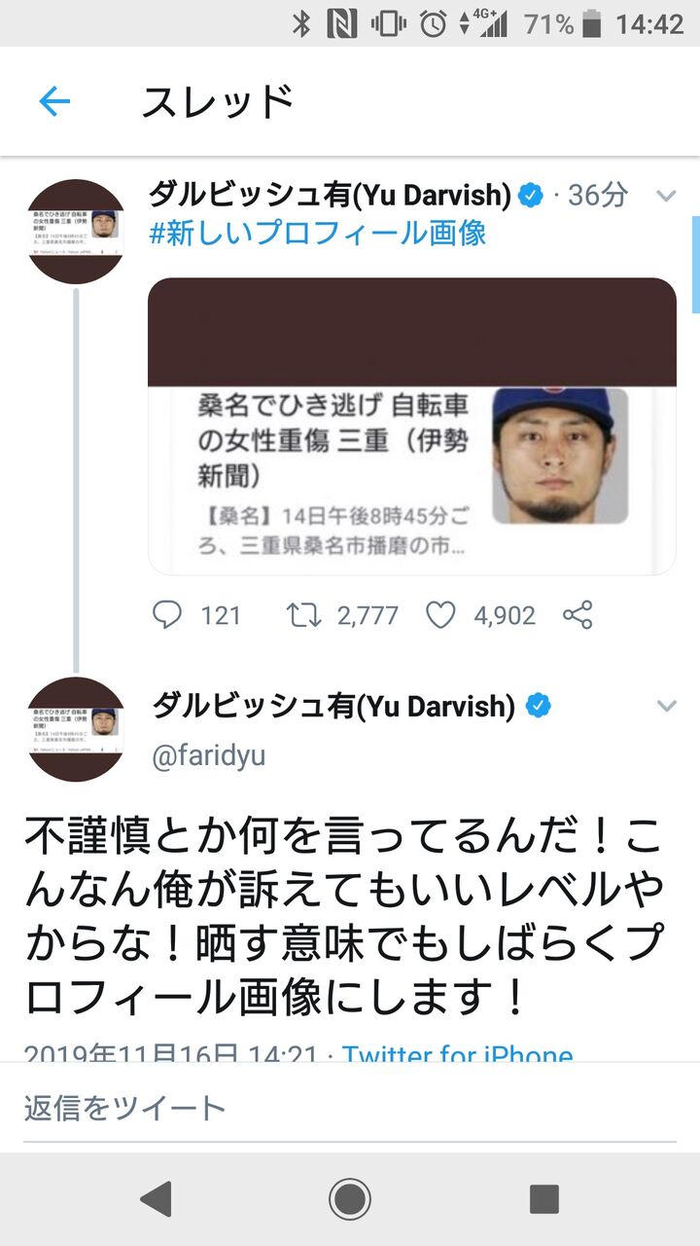Tap Android recent apps square button

[x=543, y=1199]
